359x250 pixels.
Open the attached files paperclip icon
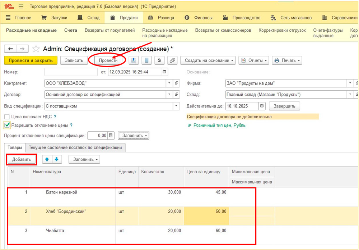coord(172,60)
